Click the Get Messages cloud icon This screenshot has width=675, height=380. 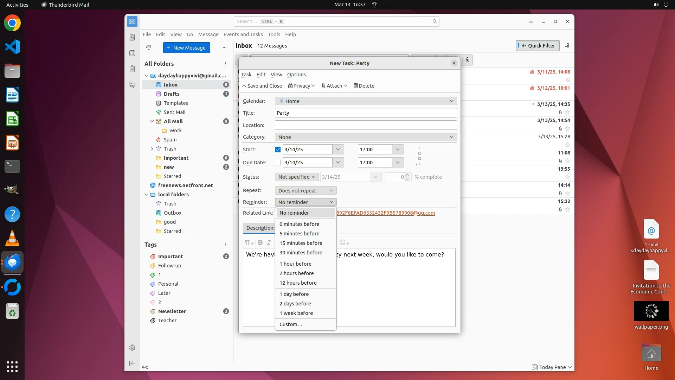[149, 47]
